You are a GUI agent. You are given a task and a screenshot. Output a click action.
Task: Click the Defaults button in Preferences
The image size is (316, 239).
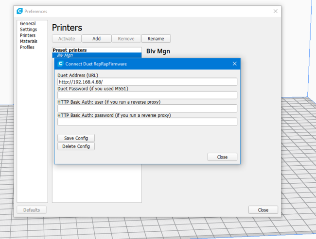tap(32, 210)
